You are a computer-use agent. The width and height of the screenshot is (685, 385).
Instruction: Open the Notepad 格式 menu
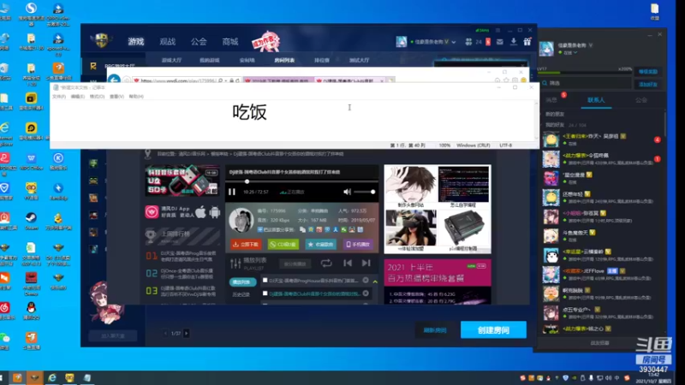pos(97,97)
